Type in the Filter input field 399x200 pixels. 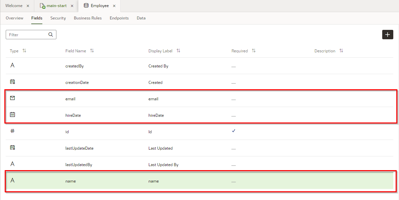point(28,35)
